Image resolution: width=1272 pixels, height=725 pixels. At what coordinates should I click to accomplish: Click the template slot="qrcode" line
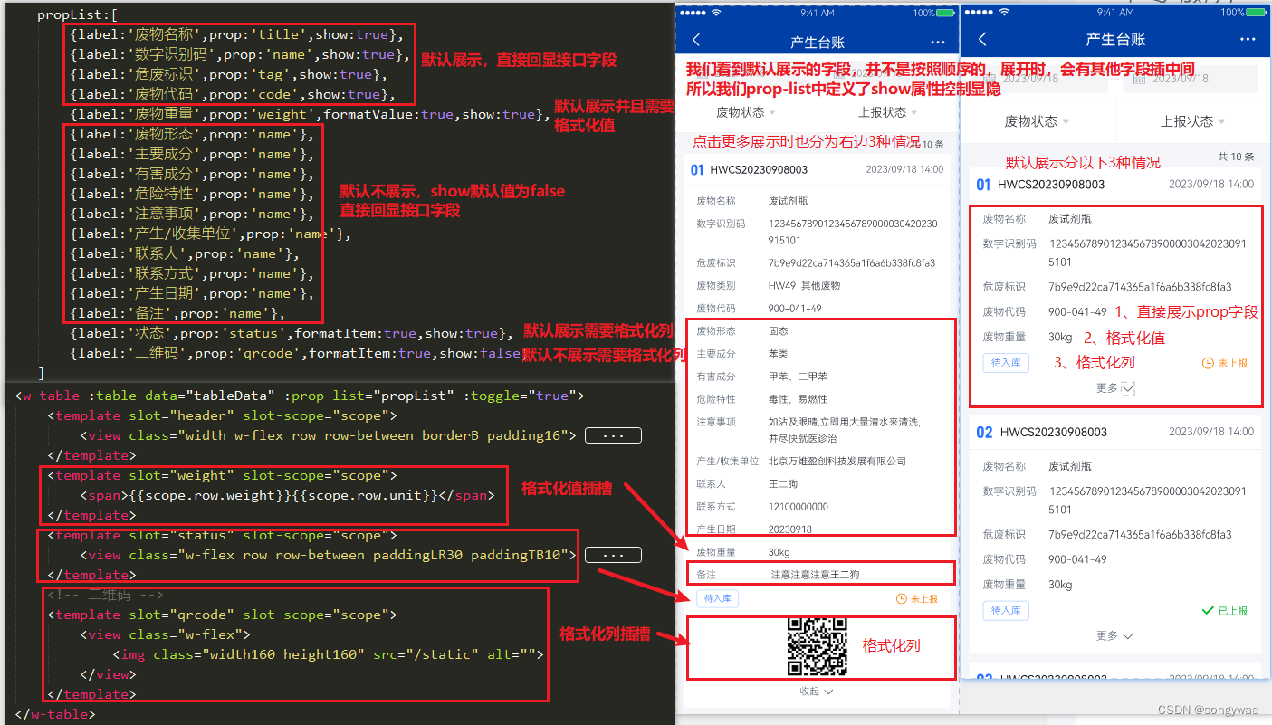pyautogui.click(x=222, y=615)
